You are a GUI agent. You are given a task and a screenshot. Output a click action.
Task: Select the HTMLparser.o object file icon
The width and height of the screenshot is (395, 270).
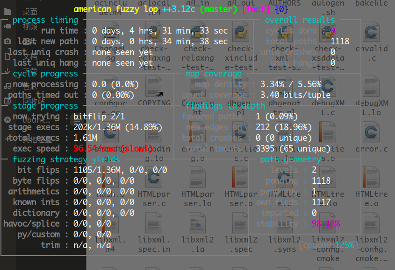(x=241, y=177)
